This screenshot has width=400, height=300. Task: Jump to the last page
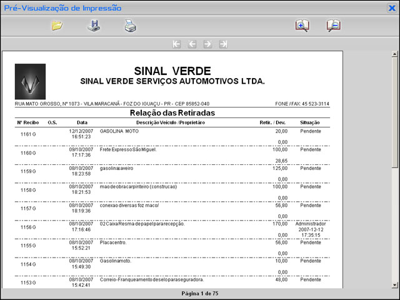tap(223, 44)
